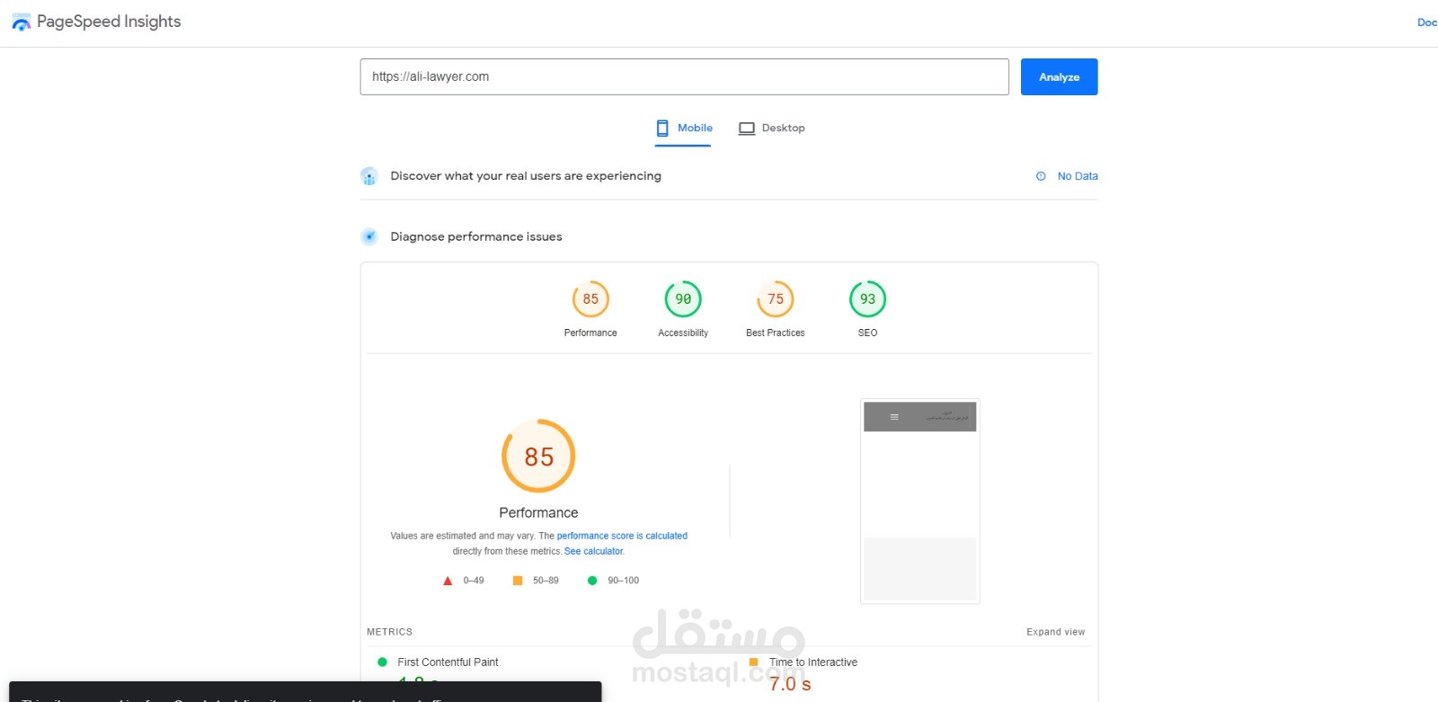Click the PageSpeed Insights title text

pyautogui.click(x=109, y=22)
